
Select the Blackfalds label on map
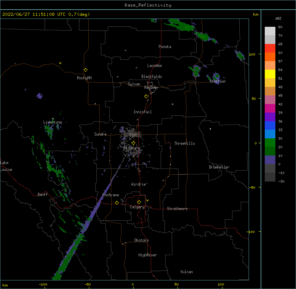pyautogui.click(x=151, y=77)
